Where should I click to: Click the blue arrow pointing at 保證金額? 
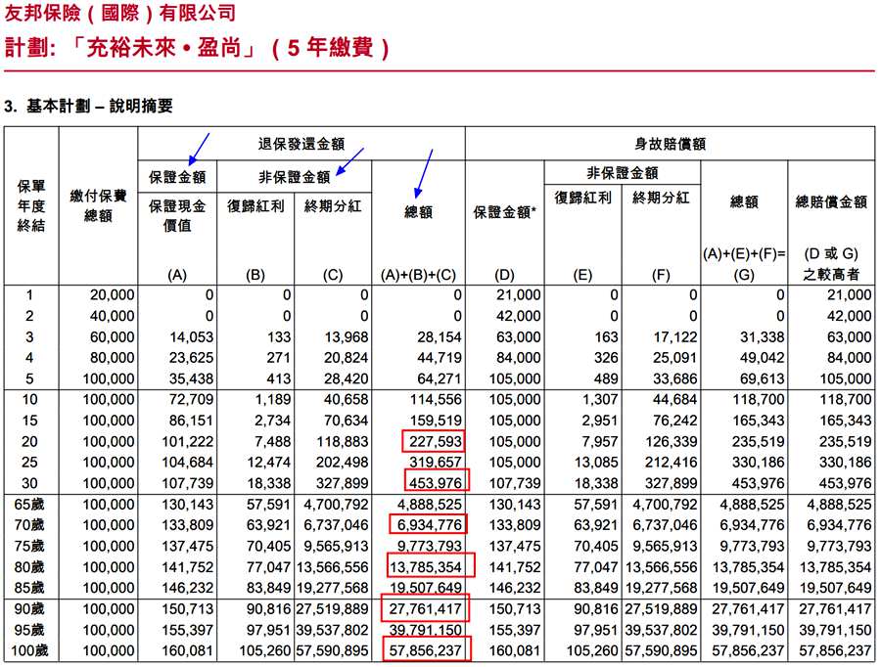click(198, 147)
